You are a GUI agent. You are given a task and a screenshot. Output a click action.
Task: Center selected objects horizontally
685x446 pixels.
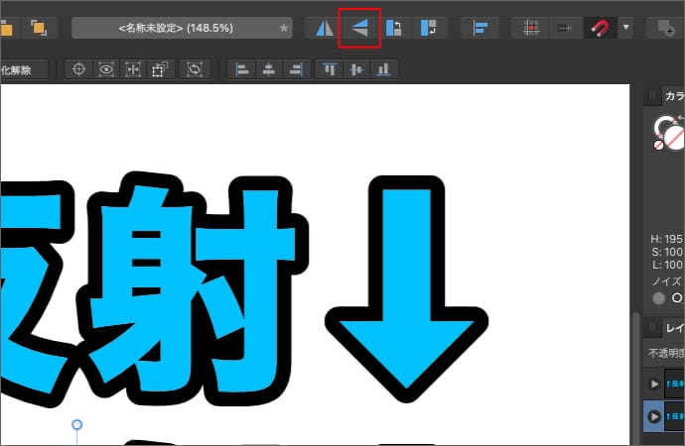(268, 69)
